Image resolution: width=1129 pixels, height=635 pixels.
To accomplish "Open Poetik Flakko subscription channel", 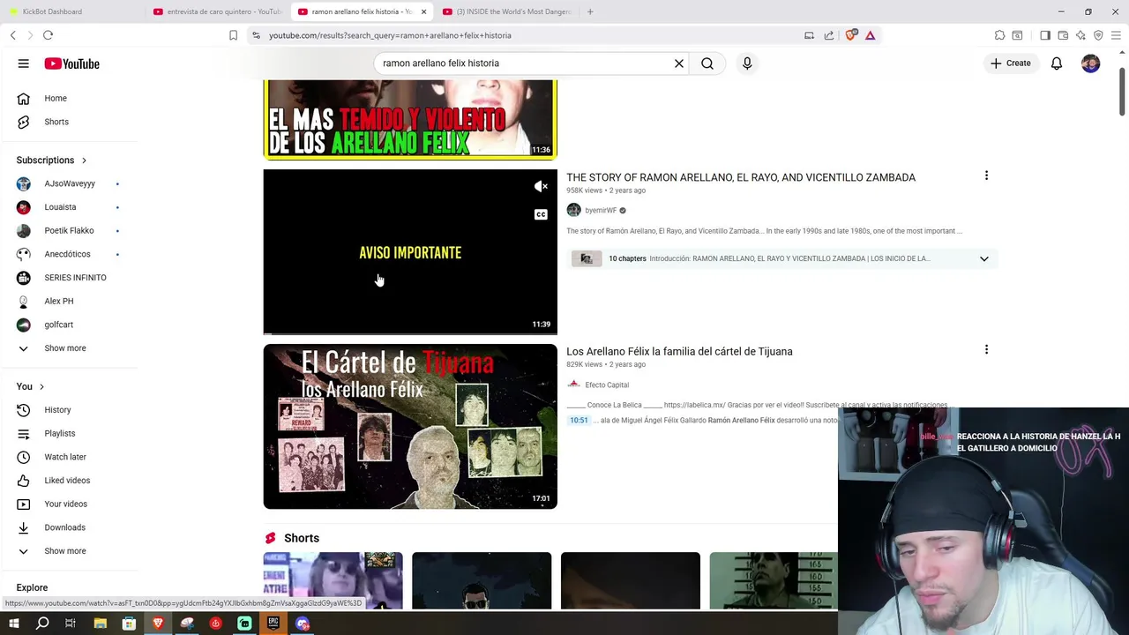I will (69, 230).
